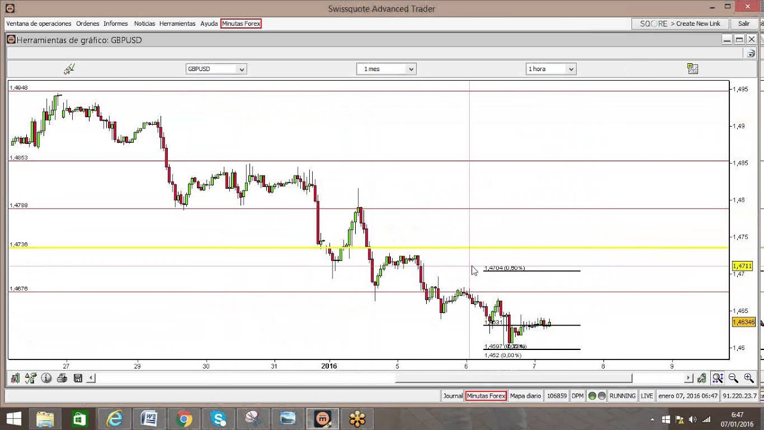Image resolution: width=764 pixels, height=430 pixels.
Task: Launch Internet Explorer from taskbar
Action: pos(114,419)
